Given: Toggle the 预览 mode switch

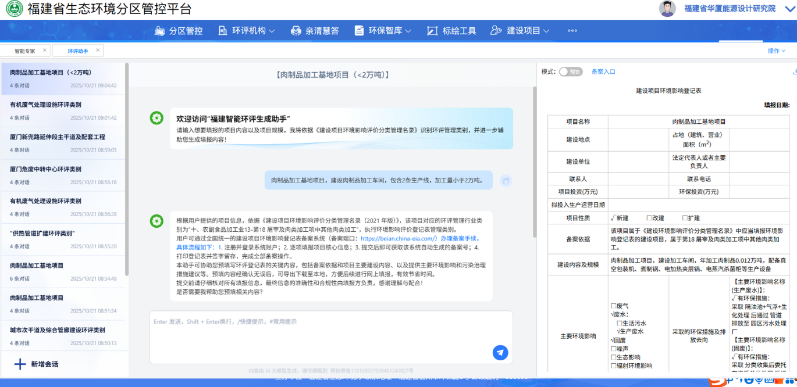Looking at the screenshot, I should tap(570, 72).
